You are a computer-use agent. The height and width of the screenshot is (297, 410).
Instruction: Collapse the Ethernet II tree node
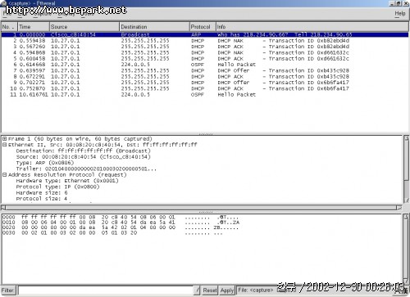point(4,145)
